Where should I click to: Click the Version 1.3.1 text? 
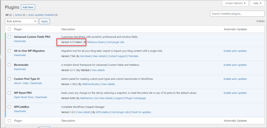(68, 112)
